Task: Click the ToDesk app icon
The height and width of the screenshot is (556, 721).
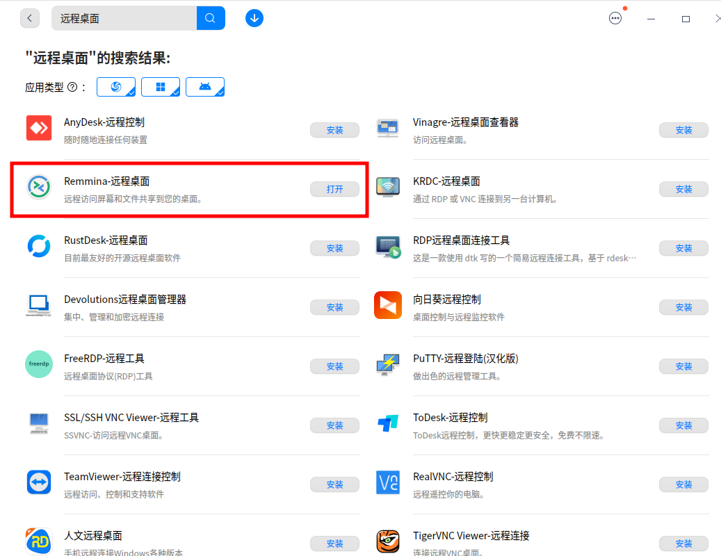Action: tap(388, 423)
